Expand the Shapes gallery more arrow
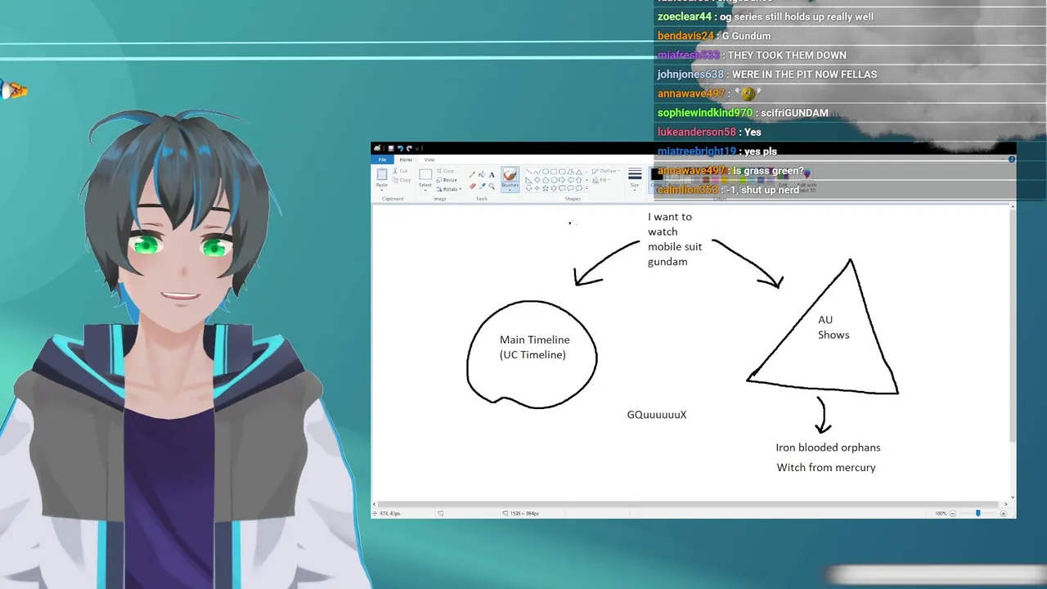The height and width of the screenshot is (589, 1047). click(x=586, y=188)
